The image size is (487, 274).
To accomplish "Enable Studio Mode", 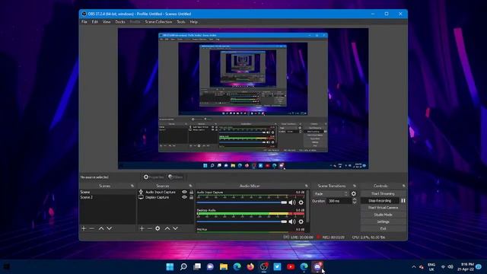I will click(383, 215).
